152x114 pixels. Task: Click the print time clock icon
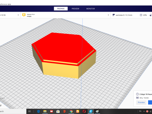point(137,94)
